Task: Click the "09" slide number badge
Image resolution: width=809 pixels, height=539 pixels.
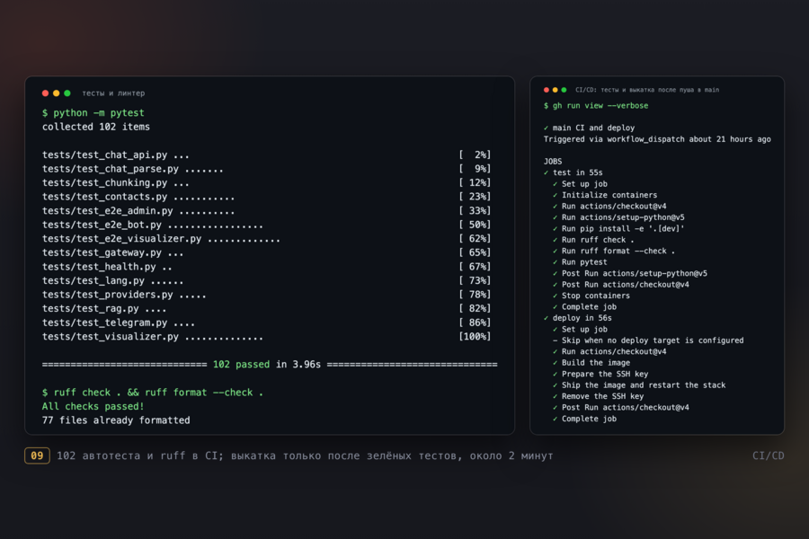Action: (37, 456)
